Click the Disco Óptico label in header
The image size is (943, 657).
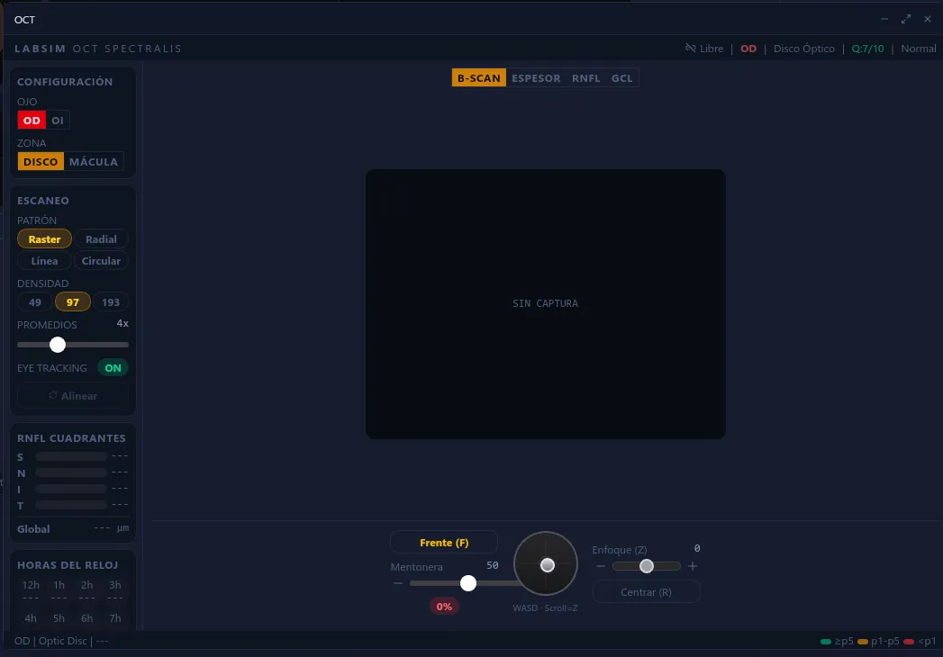(x=804, y=49)
